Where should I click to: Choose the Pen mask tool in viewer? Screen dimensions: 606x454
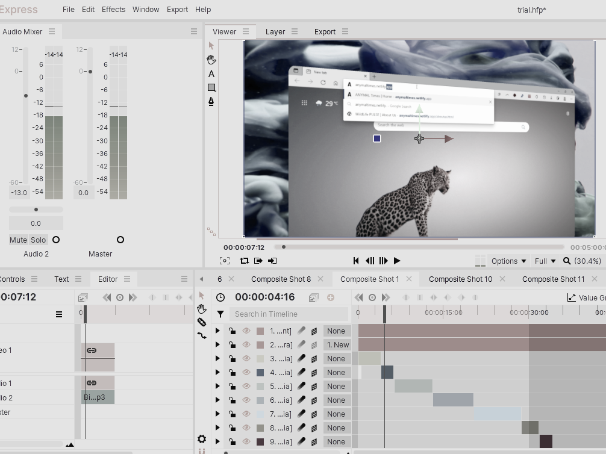(x=211, y=102)
